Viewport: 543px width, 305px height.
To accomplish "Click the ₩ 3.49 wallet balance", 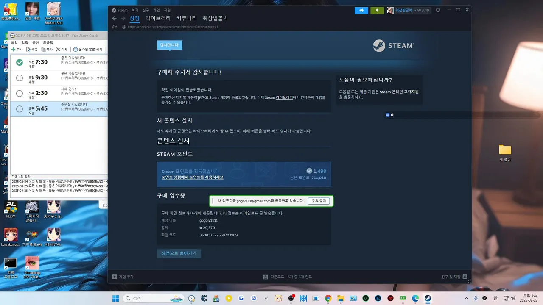I will [423, 10].
